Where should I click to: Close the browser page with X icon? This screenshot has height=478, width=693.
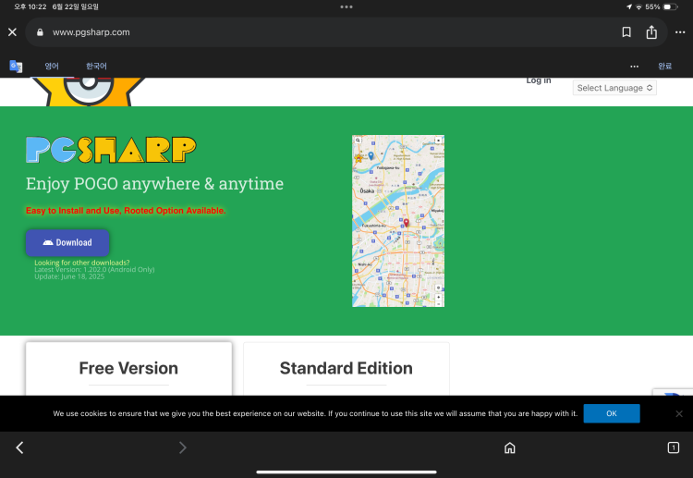tap(12, 32)
